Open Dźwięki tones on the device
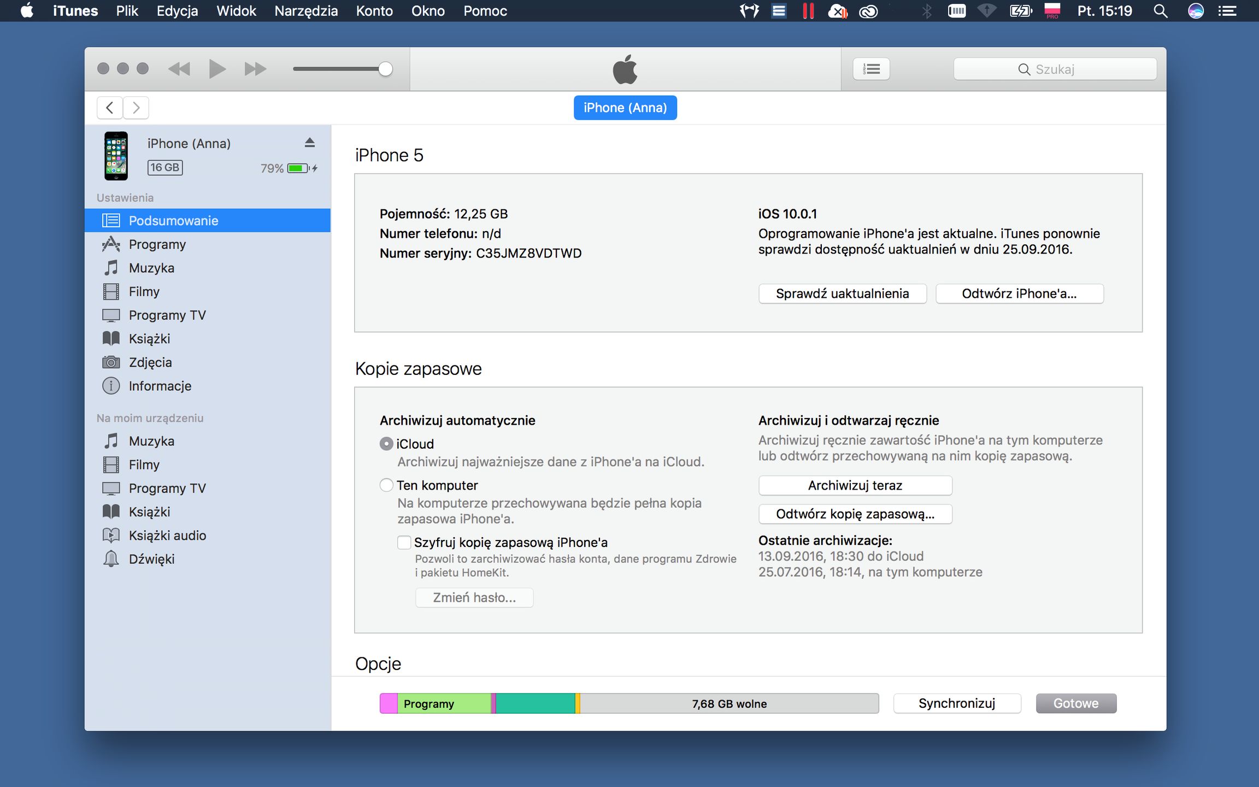Viewport: 1259px width, 787px height. click(x=151, y=559)
